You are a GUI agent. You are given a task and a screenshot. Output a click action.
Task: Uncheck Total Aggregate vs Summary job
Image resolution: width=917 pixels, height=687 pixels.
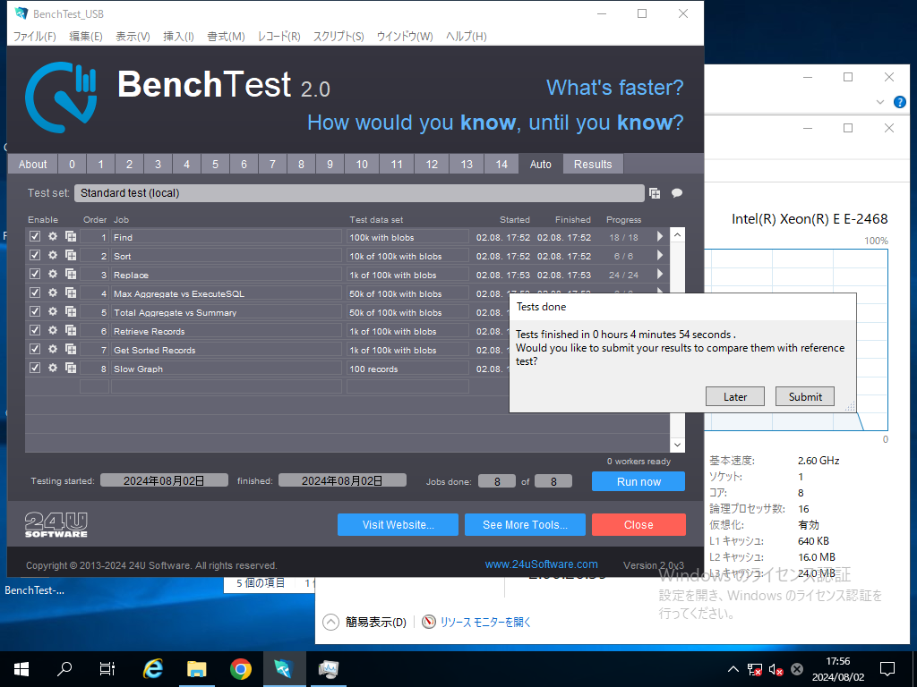click(35, 311)
